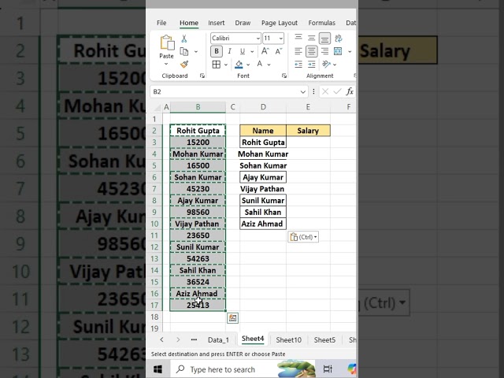Cut selection with the scissors icon
The image size is (504, 378).
pos(183,39)
